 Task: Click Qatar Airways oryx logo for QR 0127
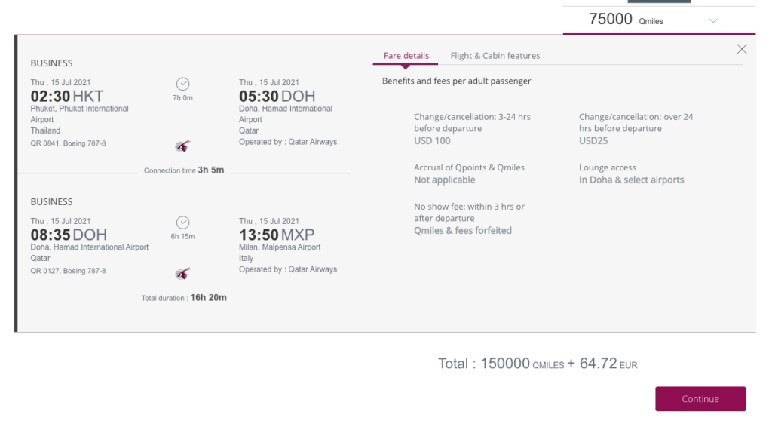(x=182, y=273)
